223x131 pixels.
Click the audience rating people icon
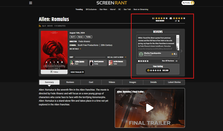pyautogui.click(x=171, y=18)
